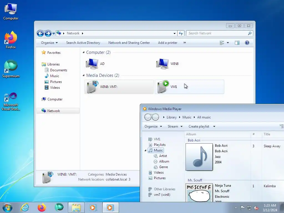
Task: Click the taskbar clock showing 1:23 AM
Action: 270,208
